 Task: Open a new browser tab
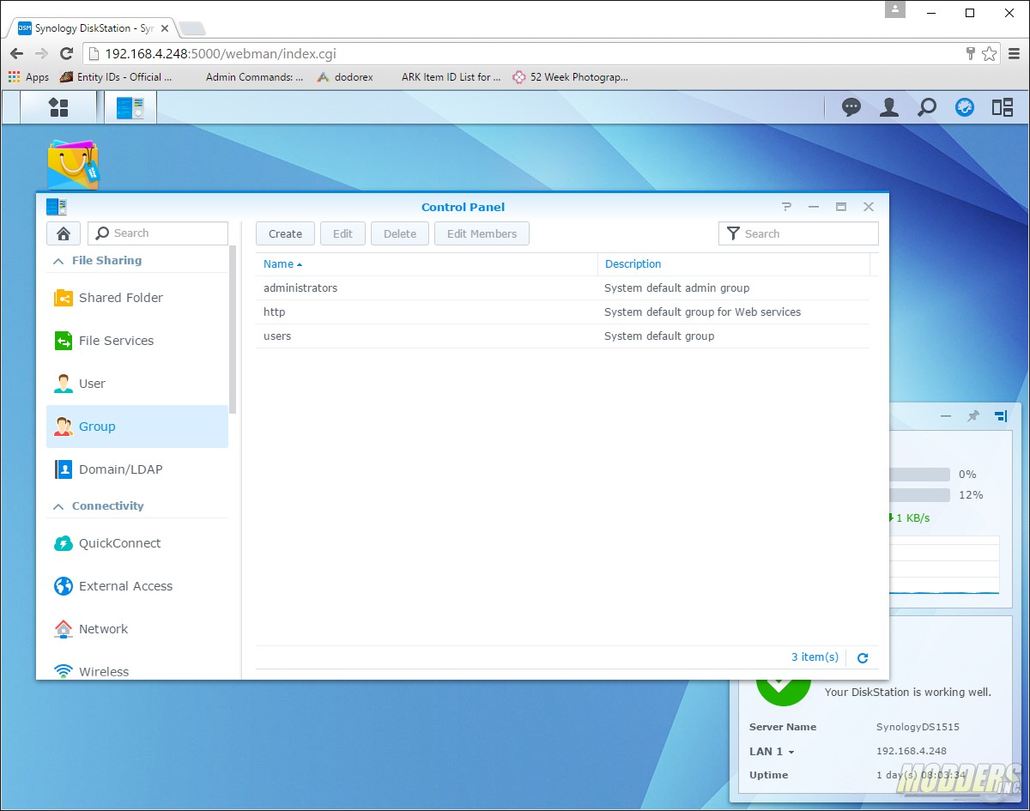tap(191, 28)
